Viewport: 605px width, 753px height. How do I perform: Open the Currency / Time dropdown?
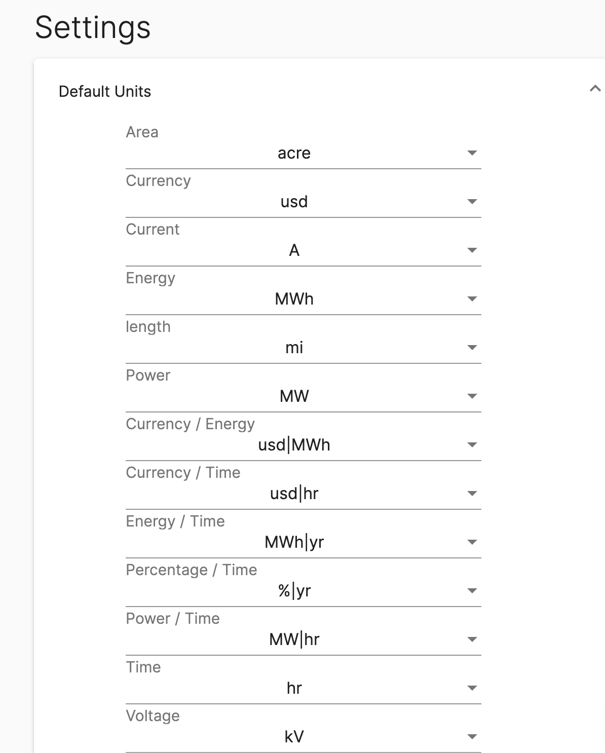303,493
